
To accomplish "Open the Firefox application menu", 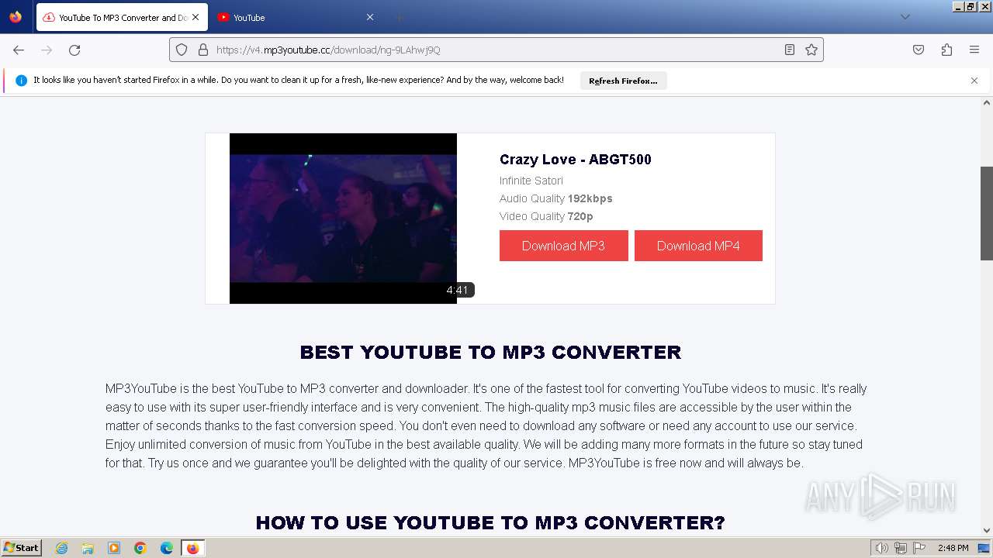I will 974,50.
